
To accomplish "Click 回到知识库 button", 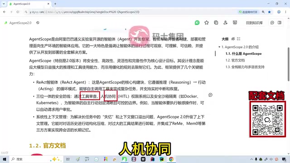I will click(254, 23).
